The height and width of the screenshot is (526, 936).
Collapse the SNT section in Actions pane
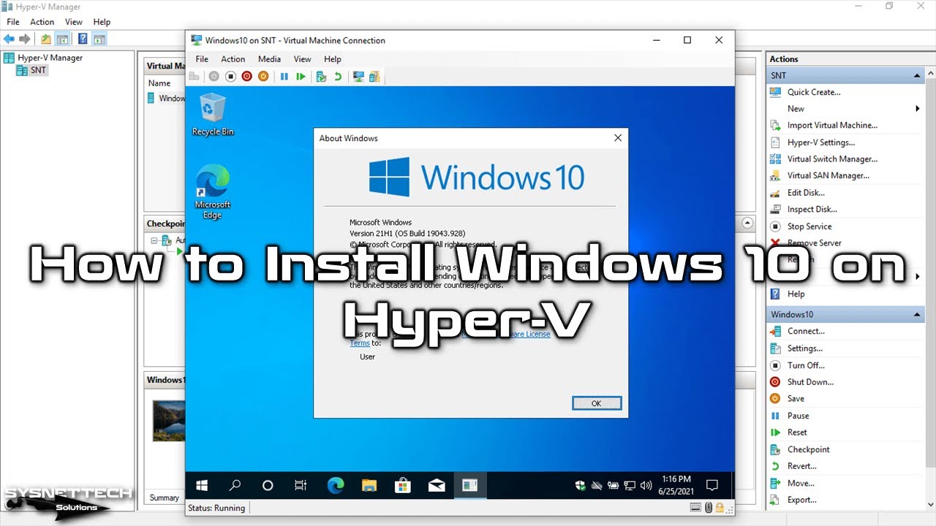(x=918, y=76)
